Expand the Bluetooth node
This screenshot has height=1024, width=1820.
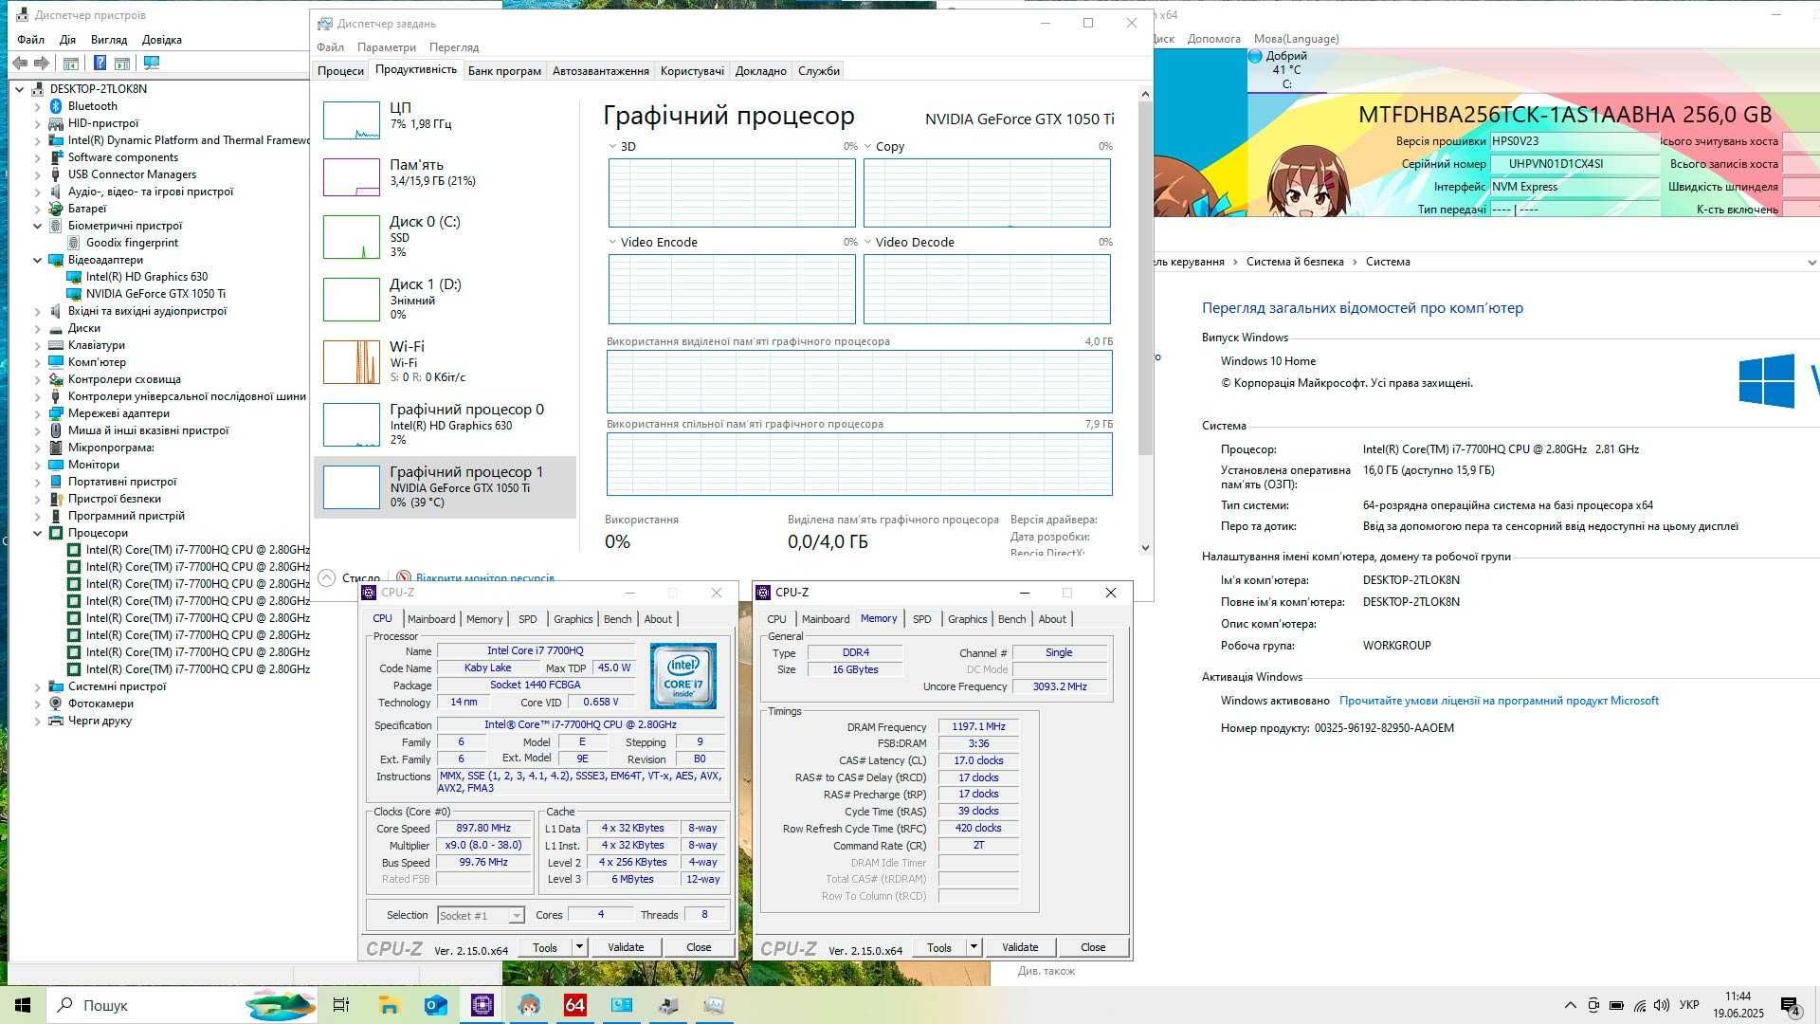pos(38,106)
